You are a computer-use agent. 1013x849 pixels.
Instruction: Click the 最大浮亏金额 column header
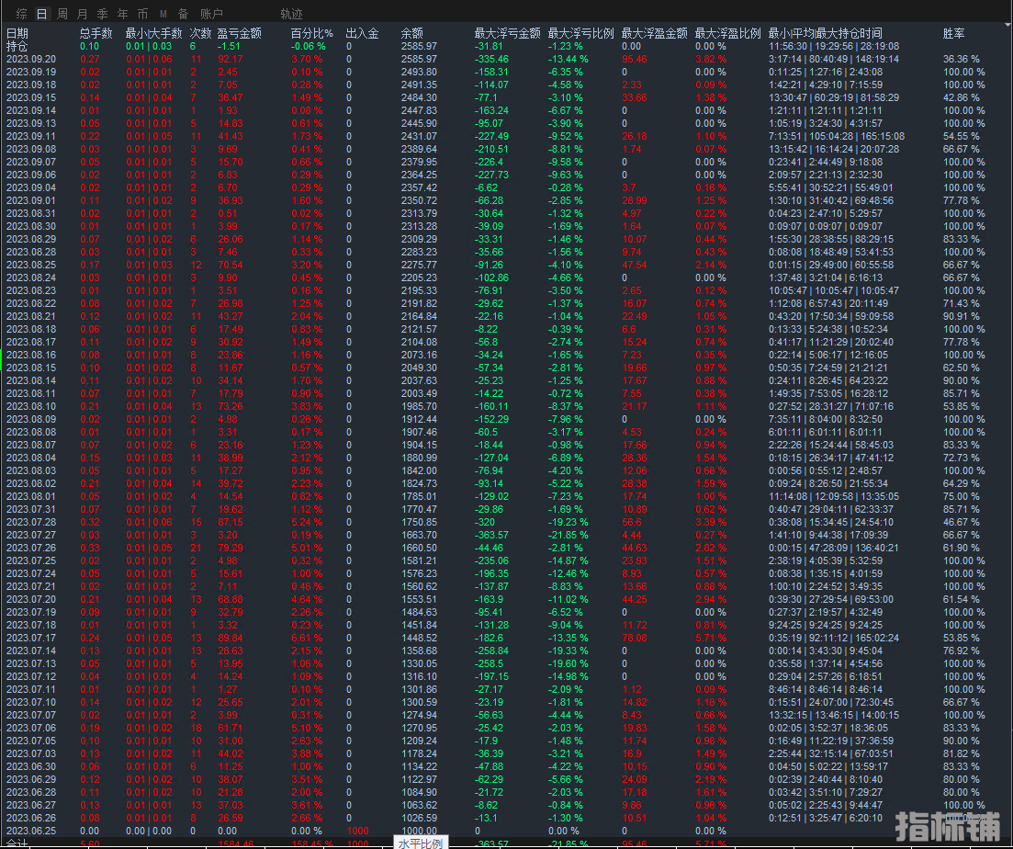coord(507,33)
